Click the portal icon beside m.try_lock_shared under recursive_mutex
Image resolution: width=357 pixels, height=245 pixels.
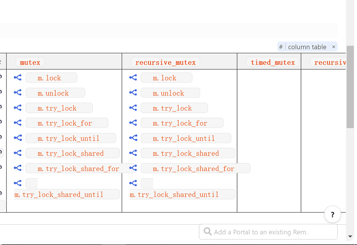[x=133, y=153]
